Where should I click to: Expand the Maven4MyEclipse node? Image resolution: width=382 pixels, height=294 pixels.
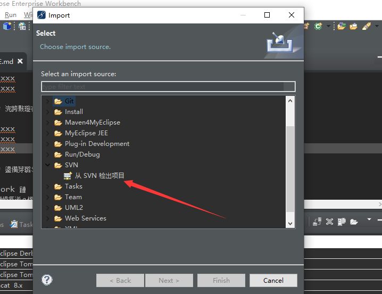click(48, 123)
